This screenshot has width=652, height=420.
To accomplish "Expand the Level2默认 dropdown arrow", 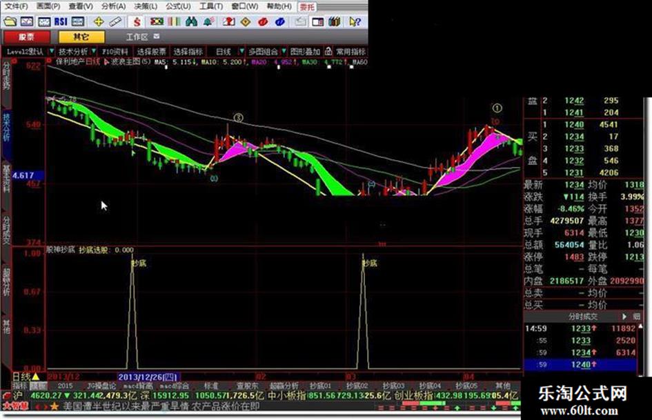I will 52,51.
